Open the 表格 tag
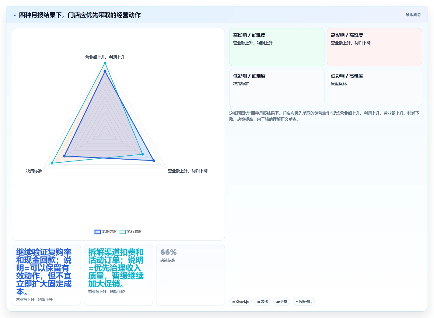434x318 pixels. click(x=263, y=302)
